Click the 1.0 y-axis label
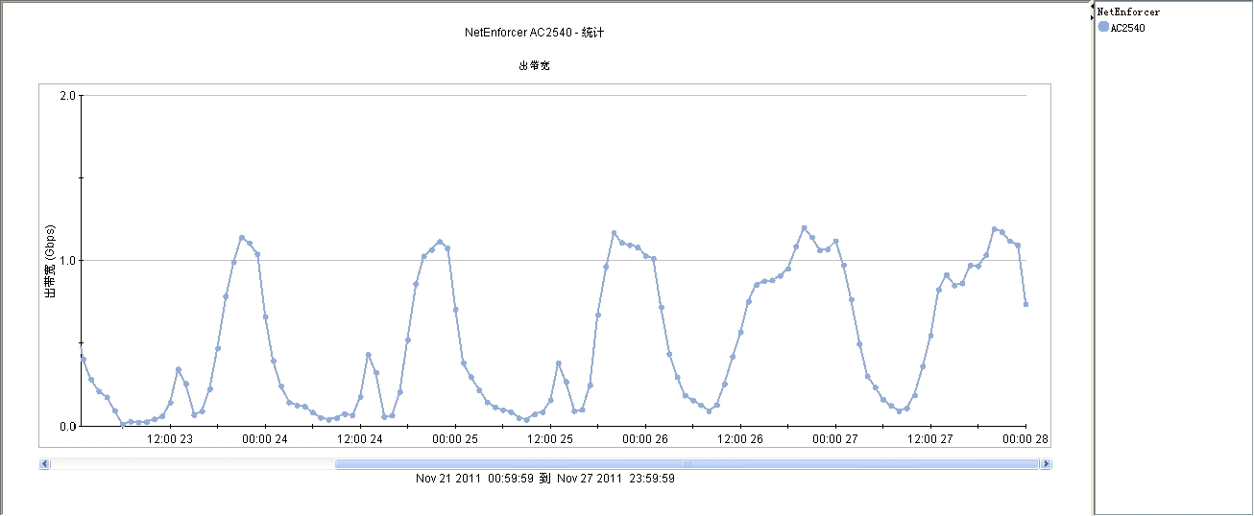 [68, 261]
